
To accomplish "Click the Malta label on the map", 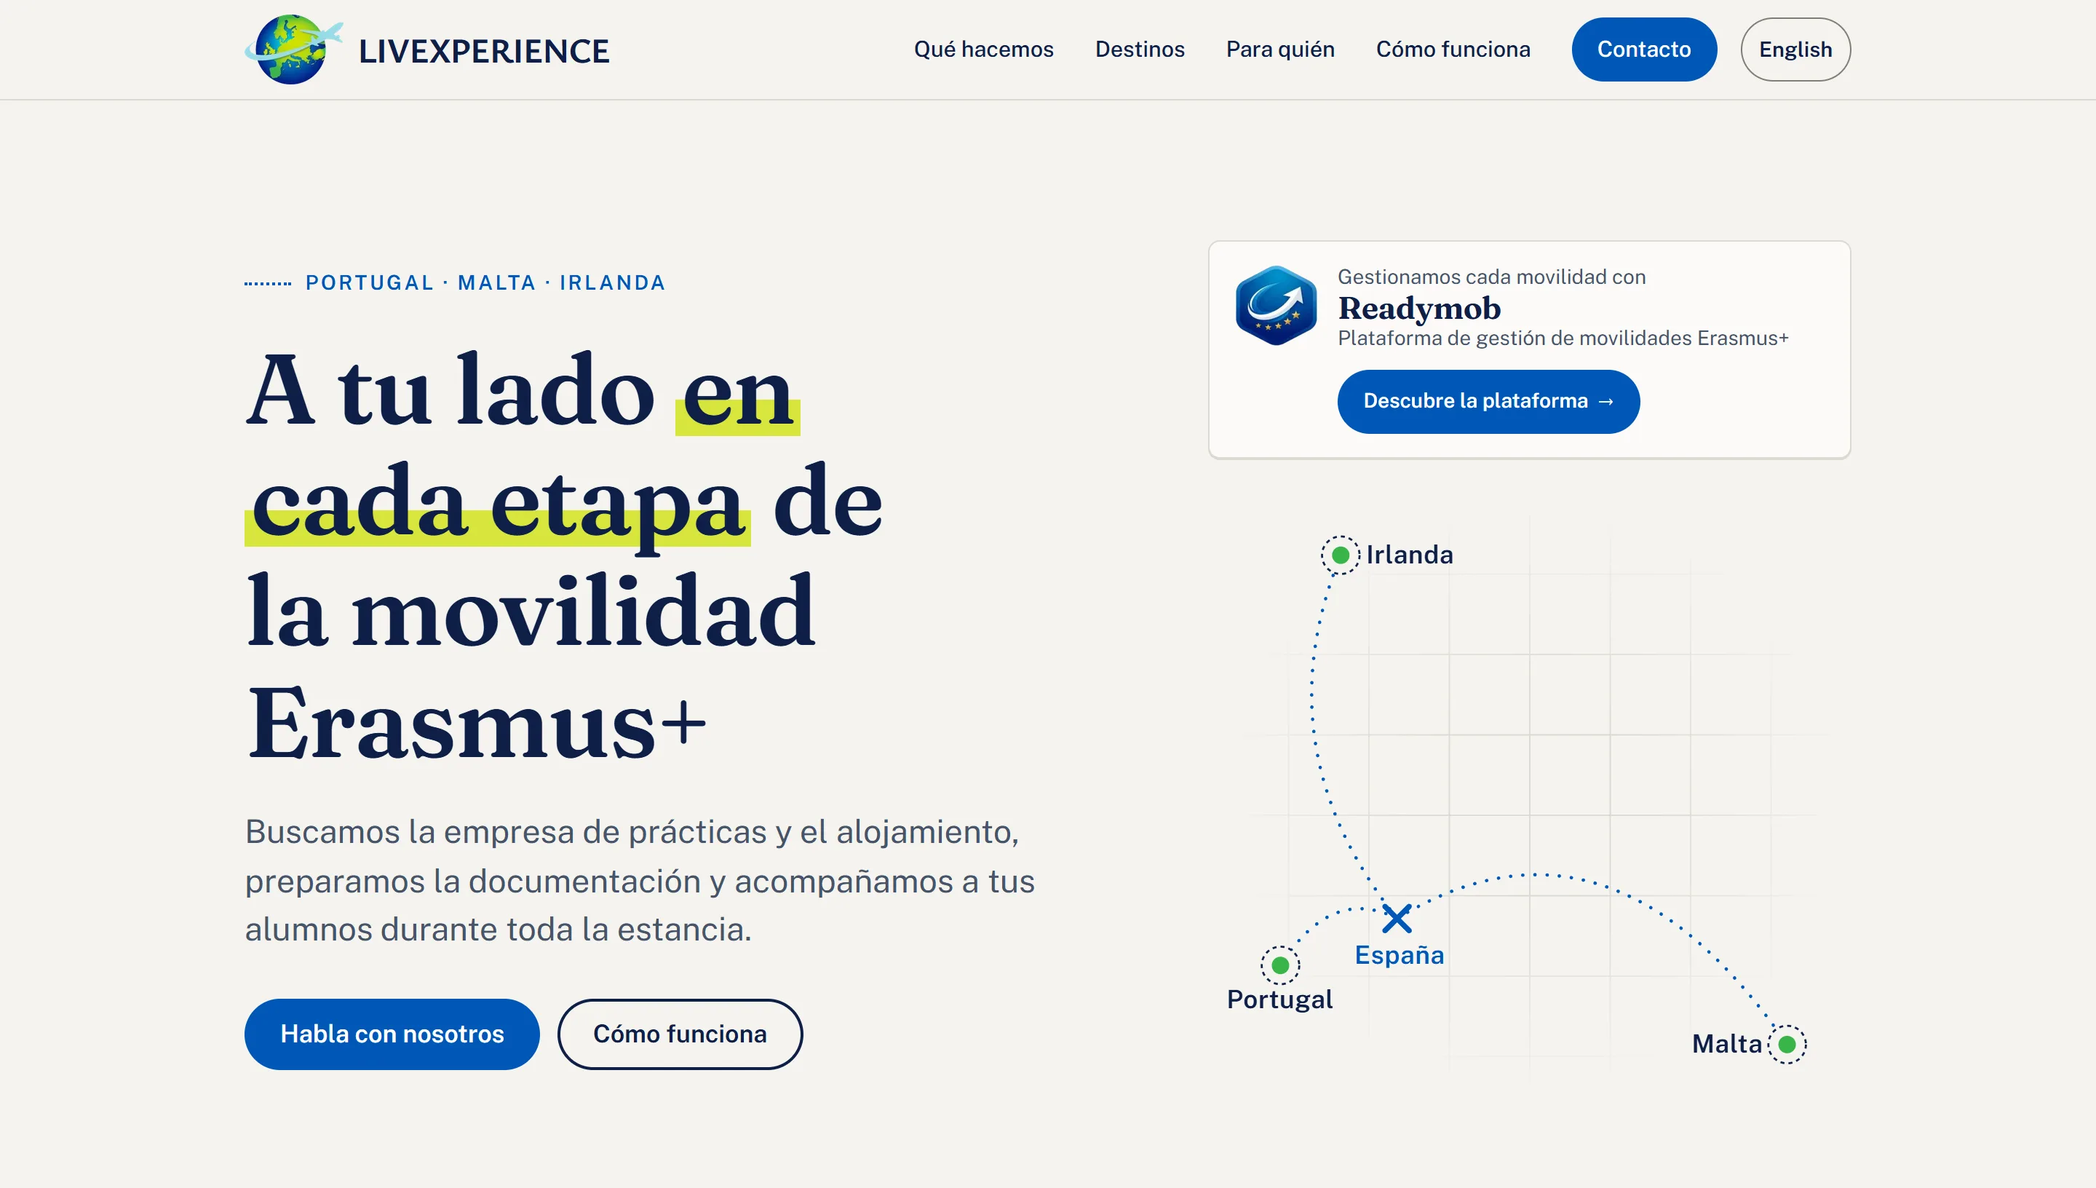I will (x=1726, y=1044).
